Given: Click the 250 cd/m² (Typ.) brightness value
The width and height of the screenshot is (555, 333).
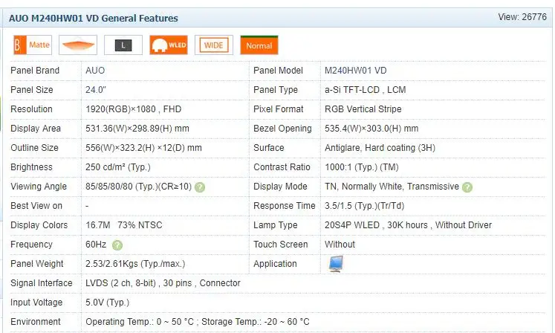Looking at the screenshot, I should click(x=118, y=167).
